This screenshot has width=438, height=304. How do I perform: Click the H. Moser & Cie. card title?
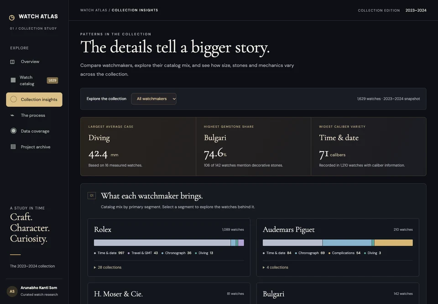pos(119,294)
